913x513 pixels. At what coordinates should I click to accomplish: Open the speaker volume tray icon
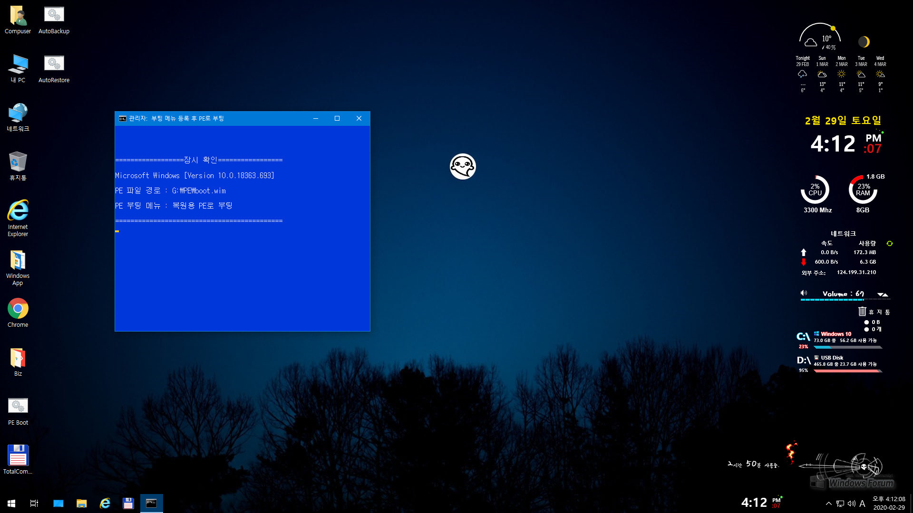point(851,503)
